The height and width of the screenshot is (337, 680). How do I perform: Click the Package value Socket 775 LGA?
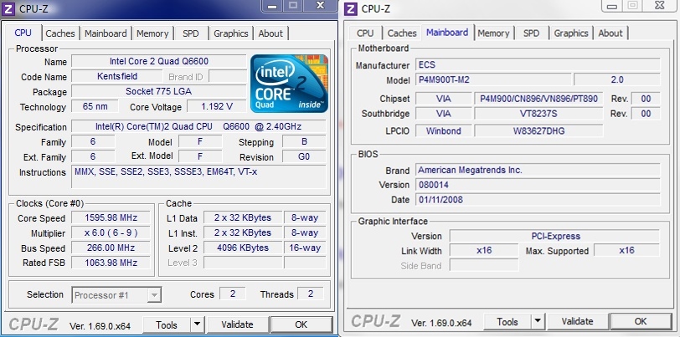tap(159, 91)
